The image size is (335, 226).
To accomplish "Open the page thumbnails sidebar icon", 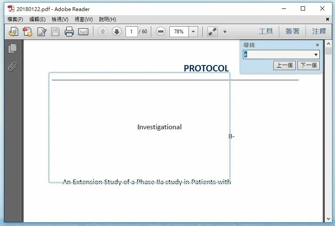I will pos(12,48).
